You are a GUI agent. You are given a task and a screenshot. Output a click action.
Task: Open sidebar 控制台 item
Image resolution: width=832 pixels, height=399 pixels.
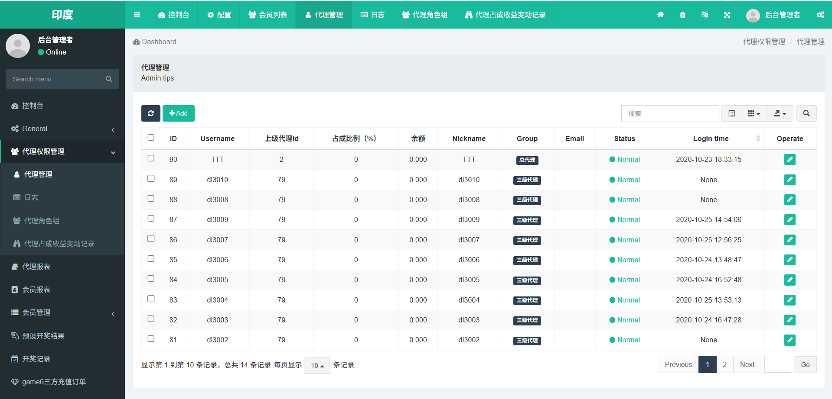point(62,106)
